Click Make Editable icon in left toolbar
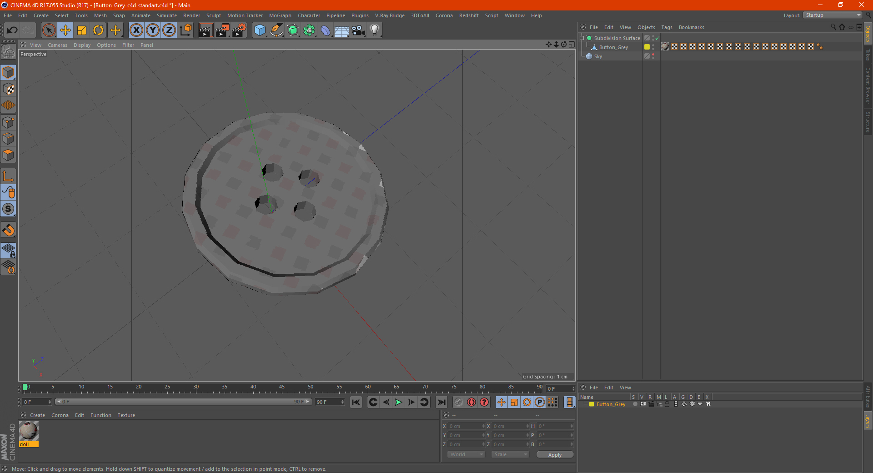The width and height of the screenshot is (873, 473). (8, 52)
